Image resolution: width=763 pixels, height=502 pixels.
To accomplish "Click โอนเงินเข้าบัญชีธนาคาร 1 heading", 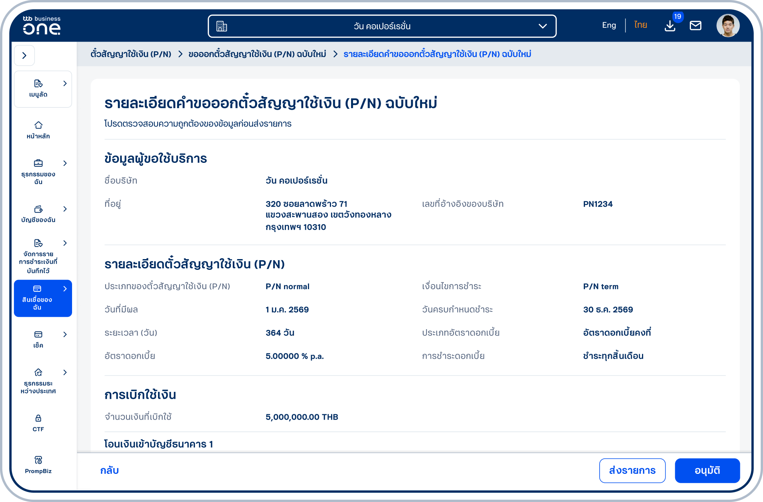I will (158, 444).
